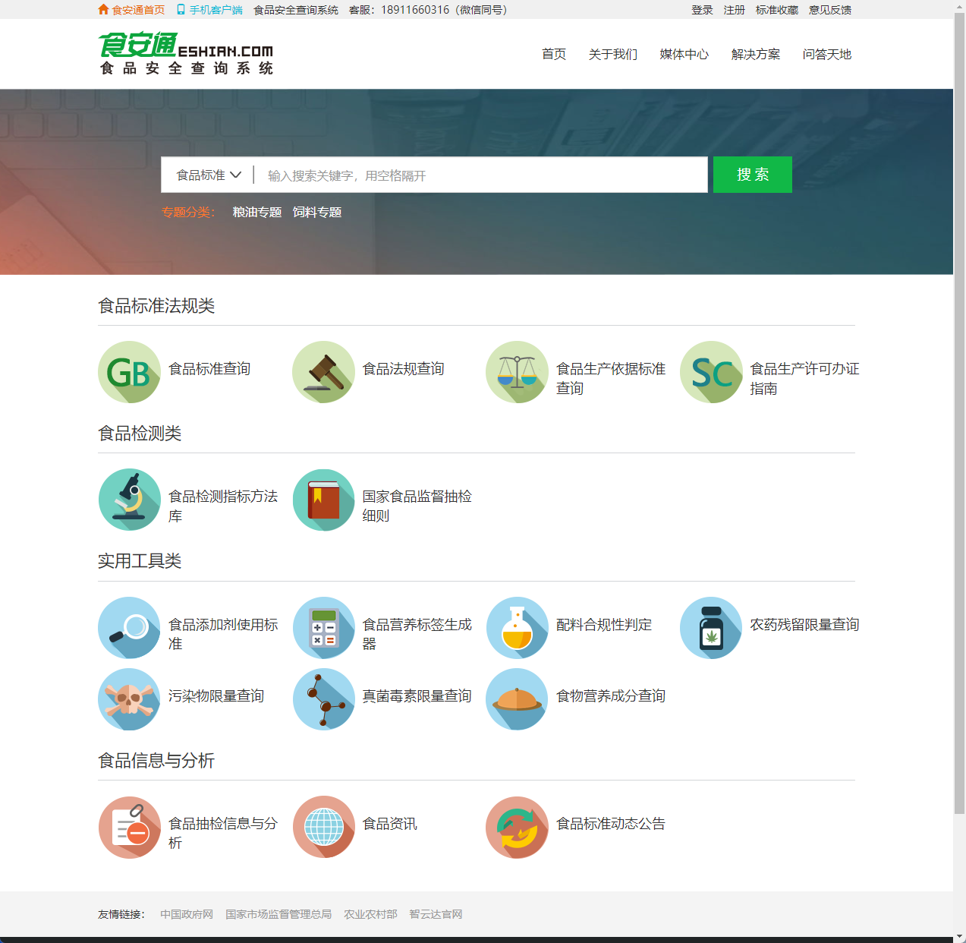Open 关于我们 in the navigation menu

(612, 55)
